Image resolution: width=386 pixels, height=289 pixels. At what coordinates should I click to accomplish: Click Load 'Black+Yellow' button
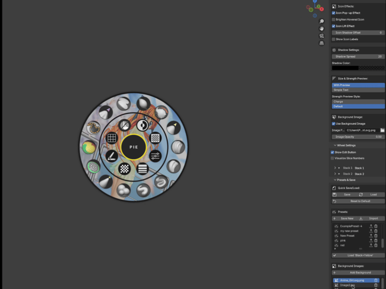pos(358,255)
